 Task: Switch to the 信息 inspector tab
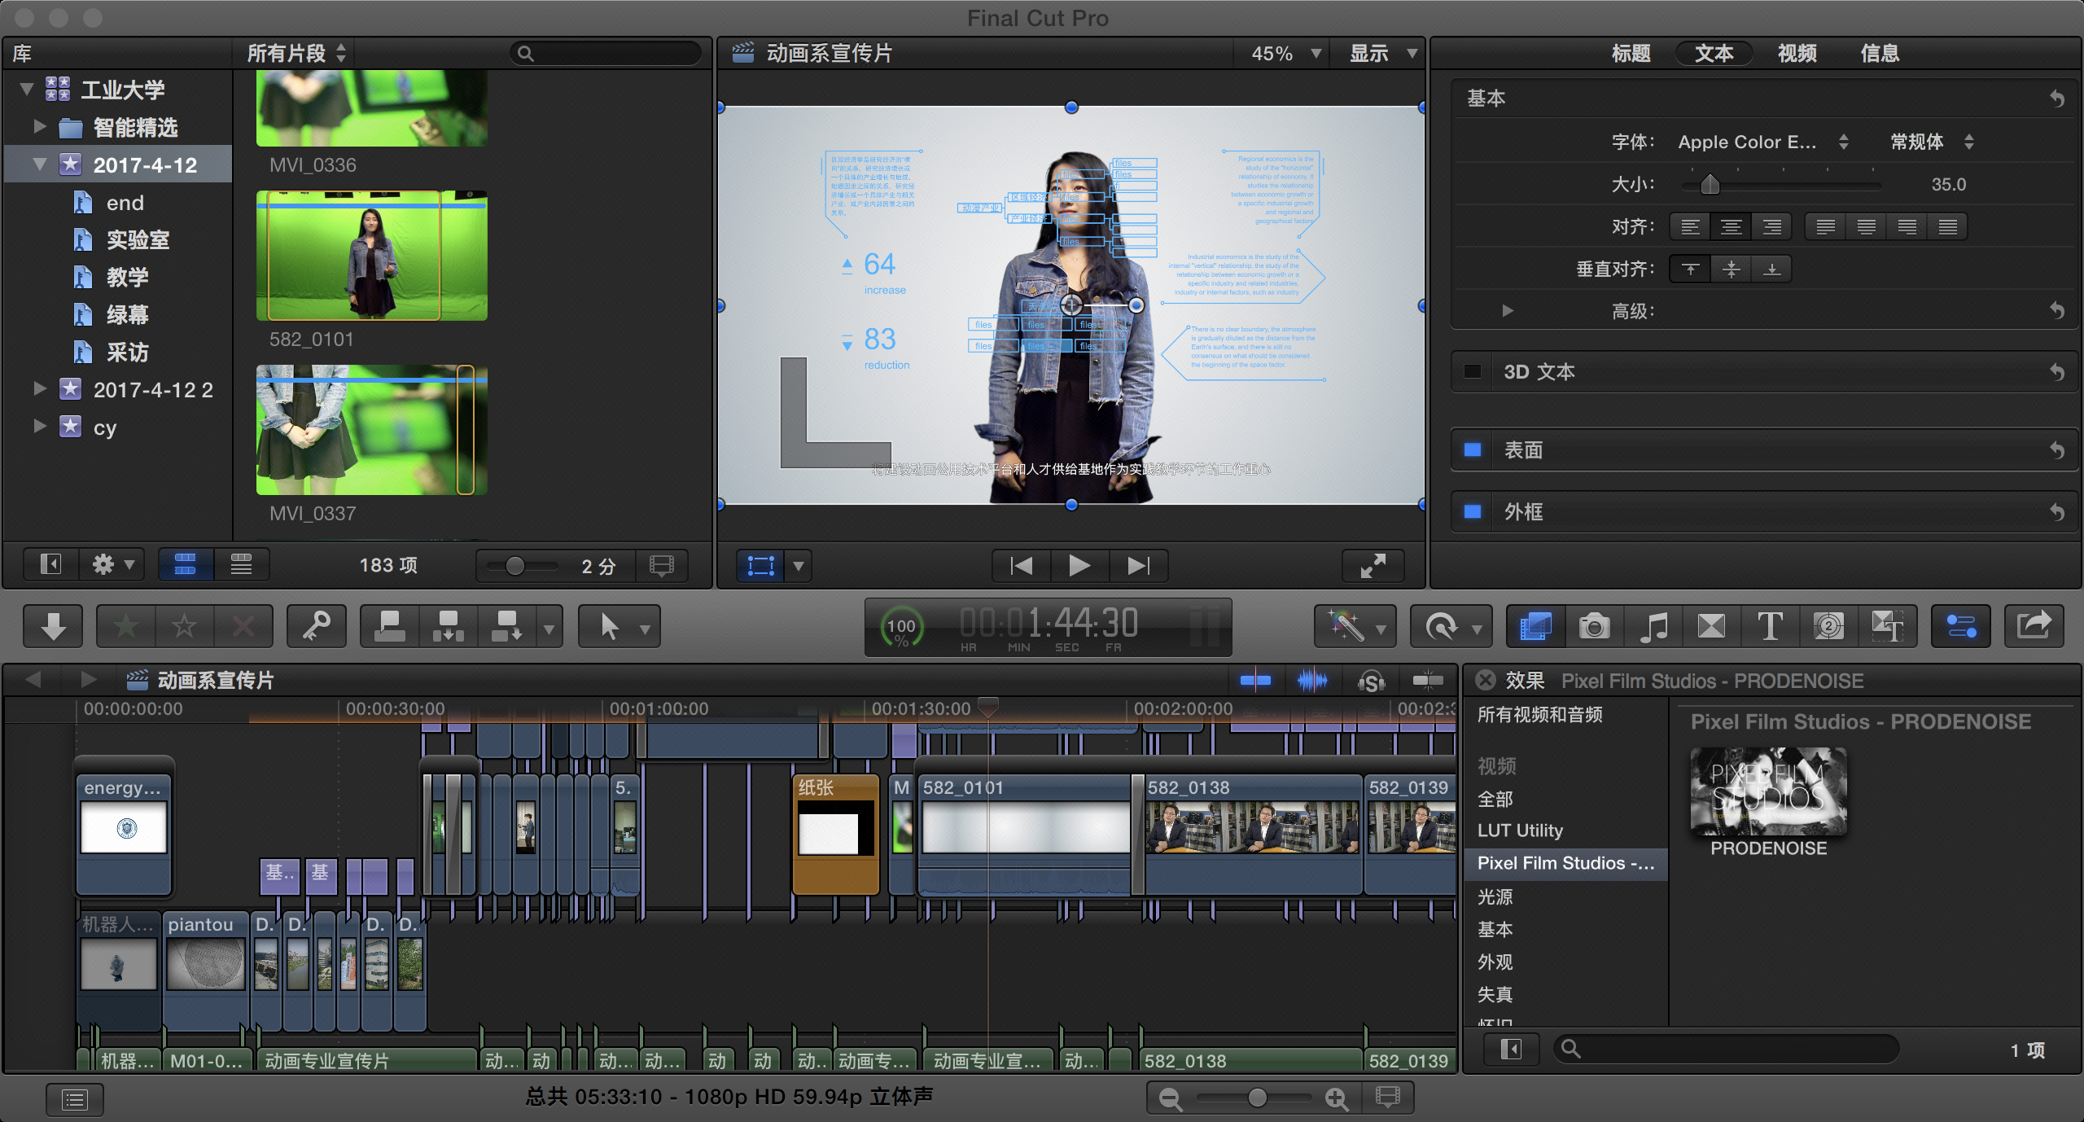point(1880,54)
